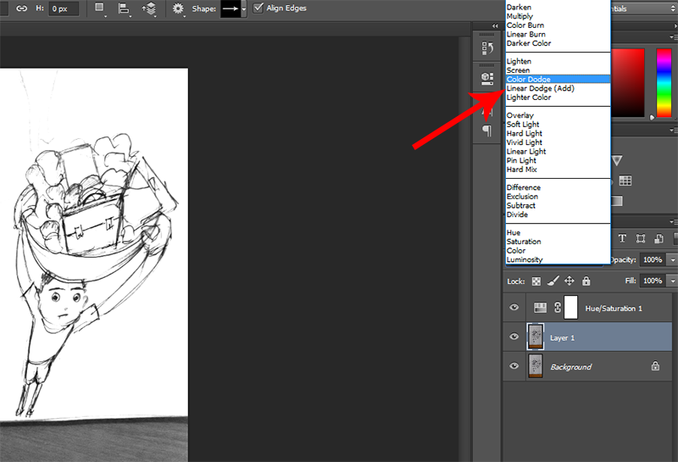Click the Opacity 100% value field
Screen dimensions: 678x462
(653, 259)
